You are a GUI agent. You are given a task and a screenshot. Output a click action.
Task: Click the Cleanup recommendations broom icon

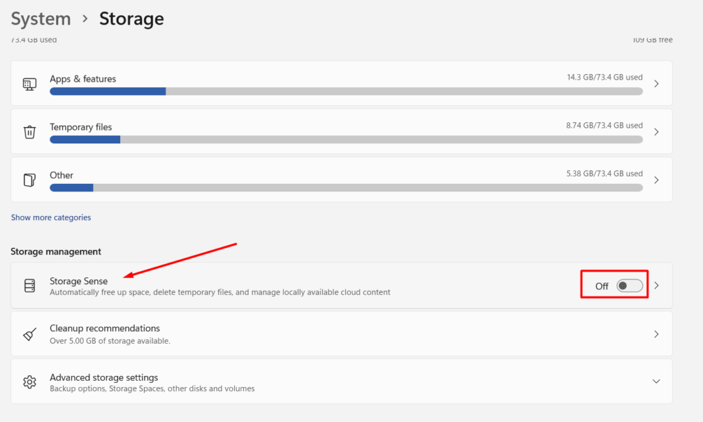tap(29, 333)
